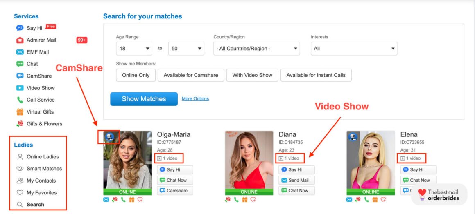Click the add-favorite heart below Diana's photo

(x=253, y=199)
